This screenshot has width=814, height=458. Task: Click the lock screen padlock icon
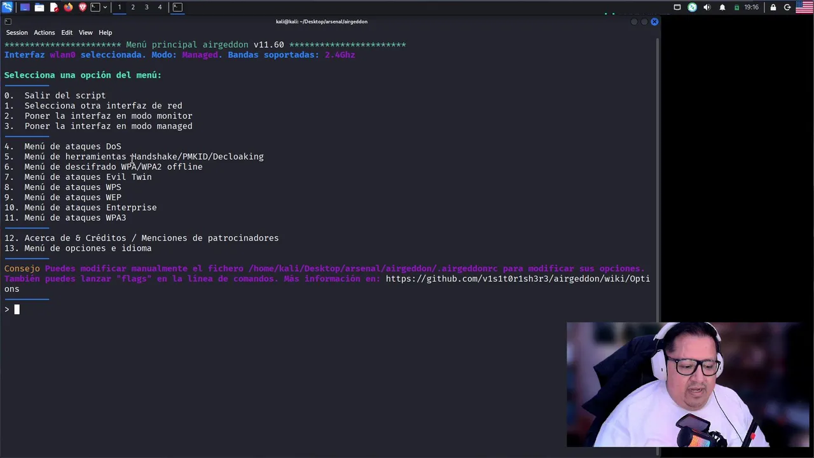coord(773,7)
